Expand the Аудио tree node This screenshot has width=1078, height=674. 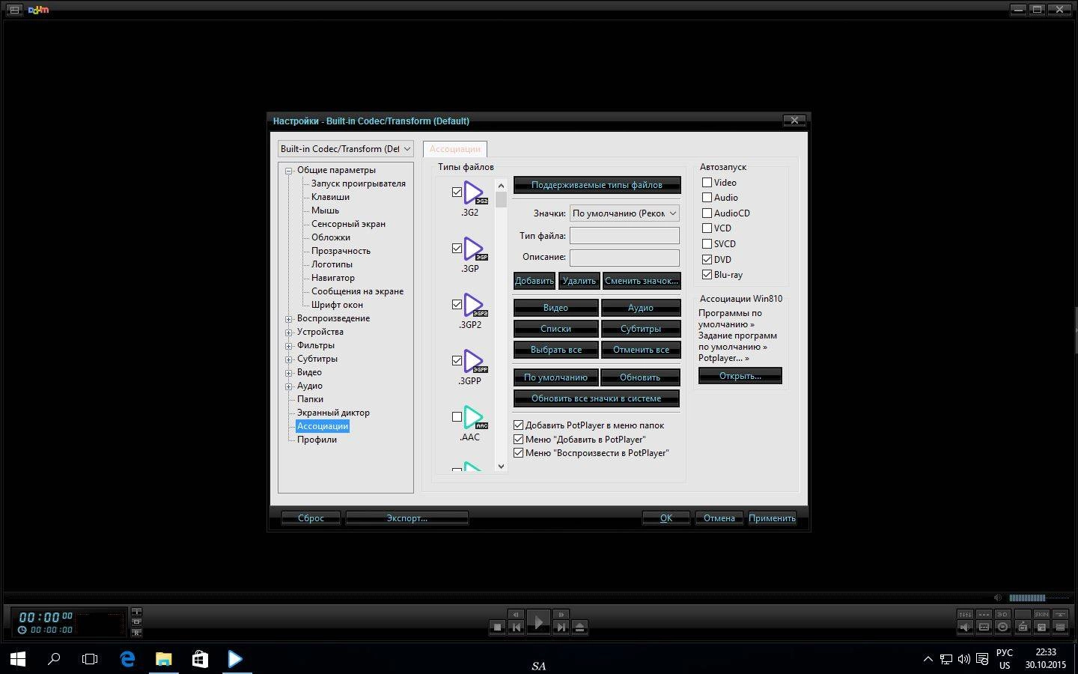coord(288,386)
